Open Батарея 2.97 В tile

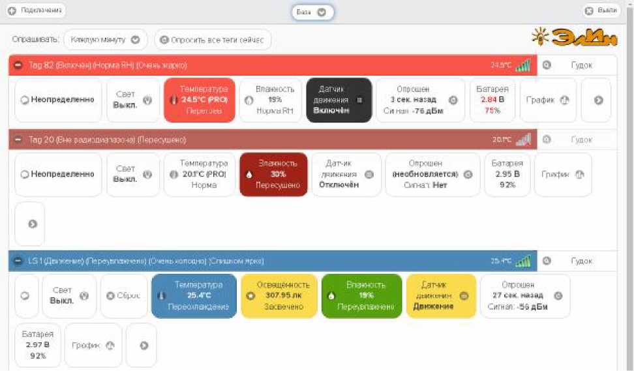[38, 345]
